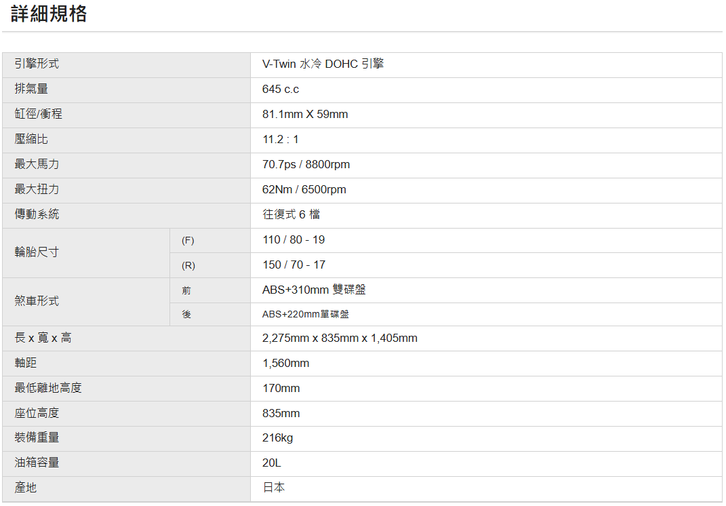
Task: Click the 11.2 : 1 compression ratio
Action: [x=281, y=139]
